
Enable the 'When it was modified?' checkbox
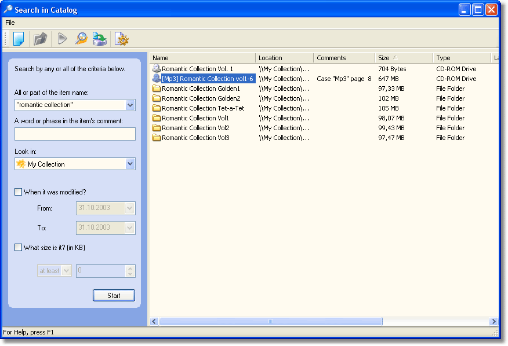(19, 192)
